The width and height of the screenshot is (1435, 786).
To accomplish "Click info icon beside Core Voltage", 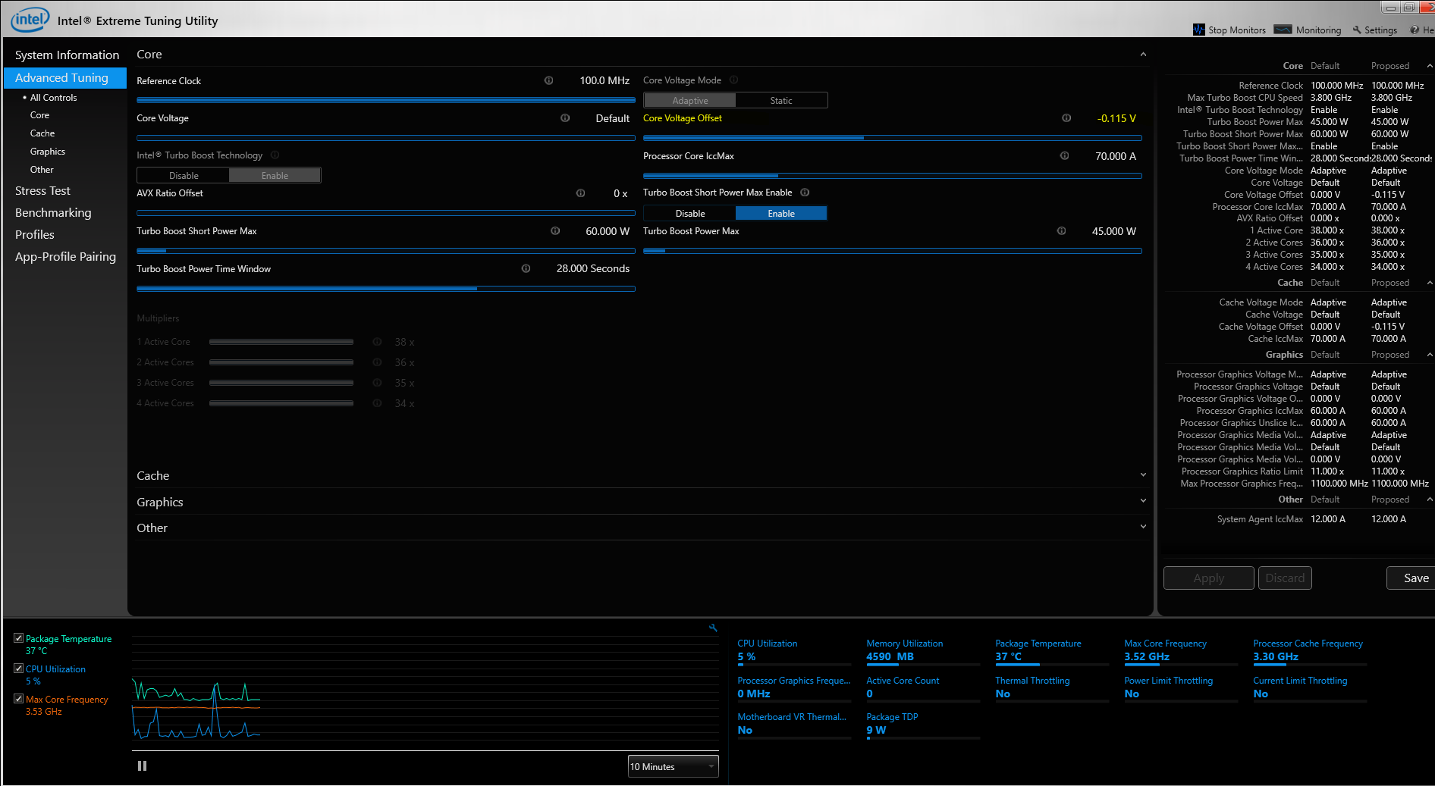I will click(x=565, y=118).
